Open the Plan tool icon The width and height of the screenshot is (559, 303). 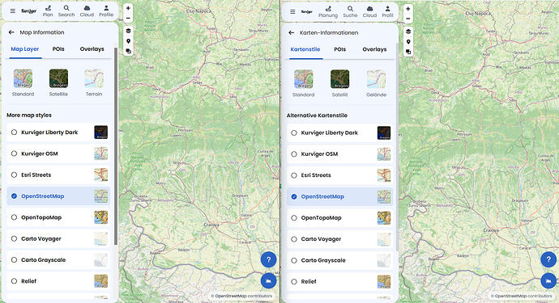(48, 11)
